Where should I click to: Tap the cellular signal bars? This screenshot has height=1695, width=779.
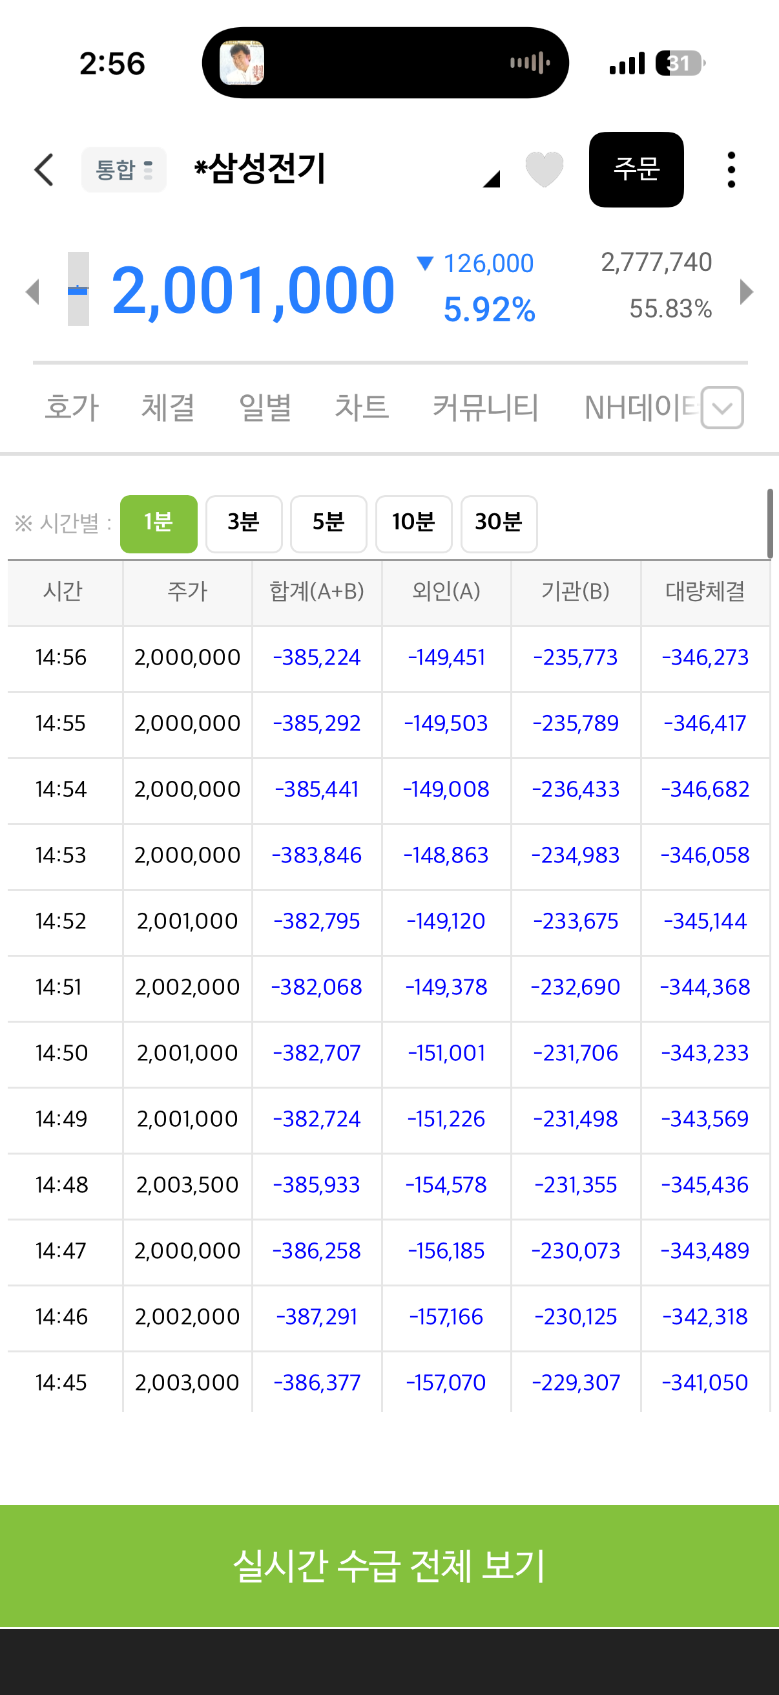627,64
